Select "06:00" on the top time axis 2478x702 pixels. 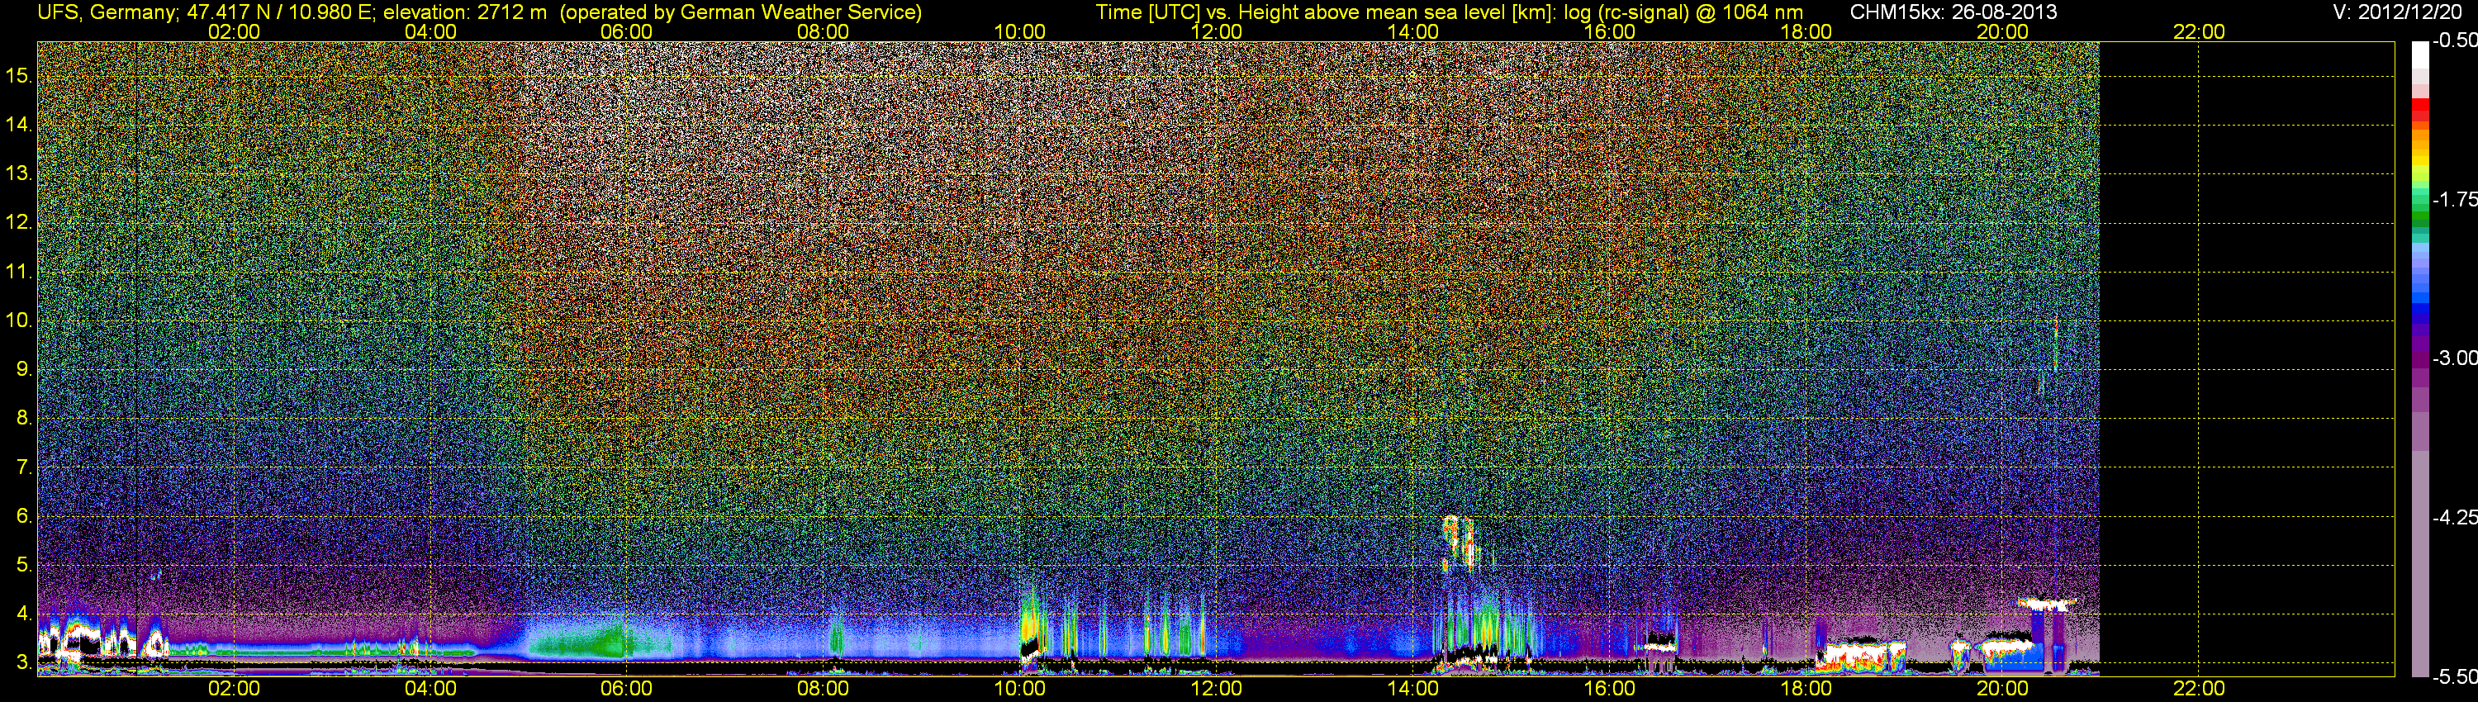point(626,31)
